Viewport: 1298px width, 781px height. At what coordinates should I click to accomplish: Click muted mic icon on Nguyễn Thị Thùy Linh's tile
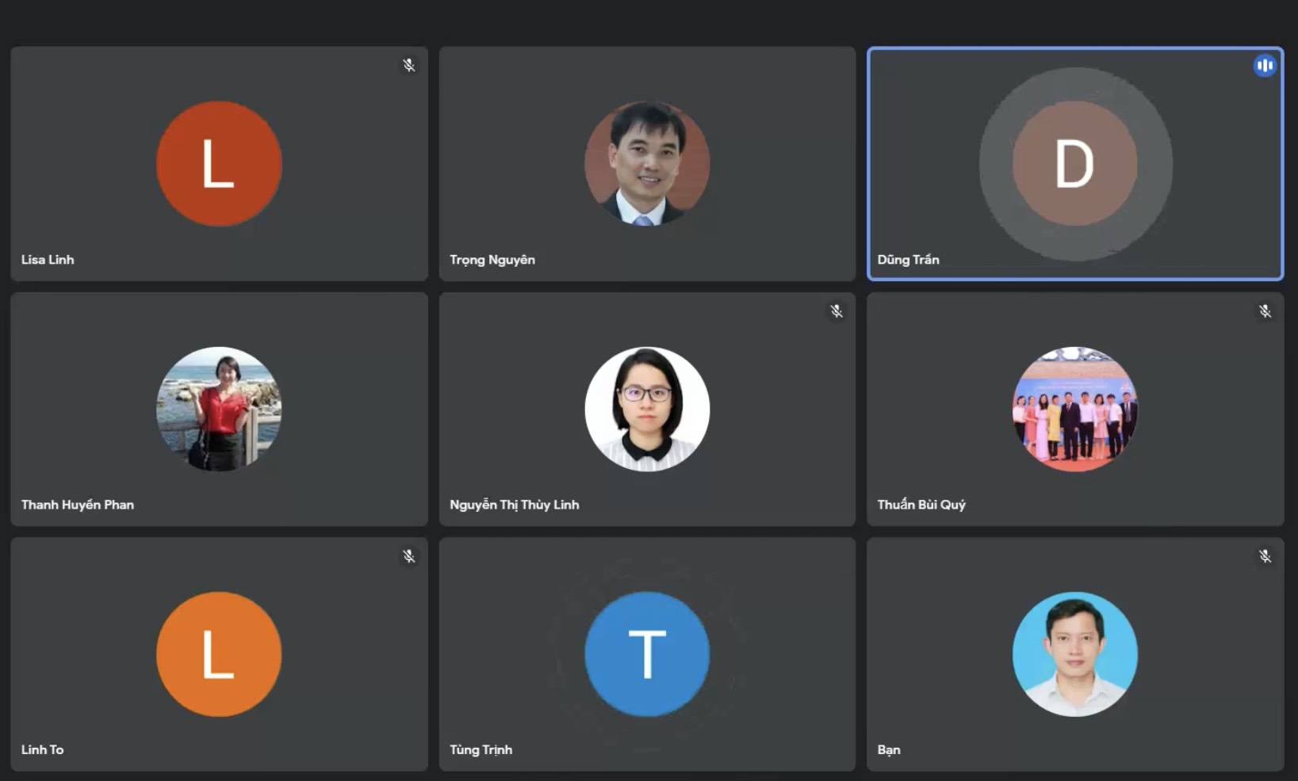(837, 311)
